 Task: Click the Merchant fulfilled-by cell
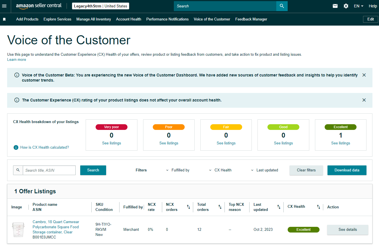point(131,230)
